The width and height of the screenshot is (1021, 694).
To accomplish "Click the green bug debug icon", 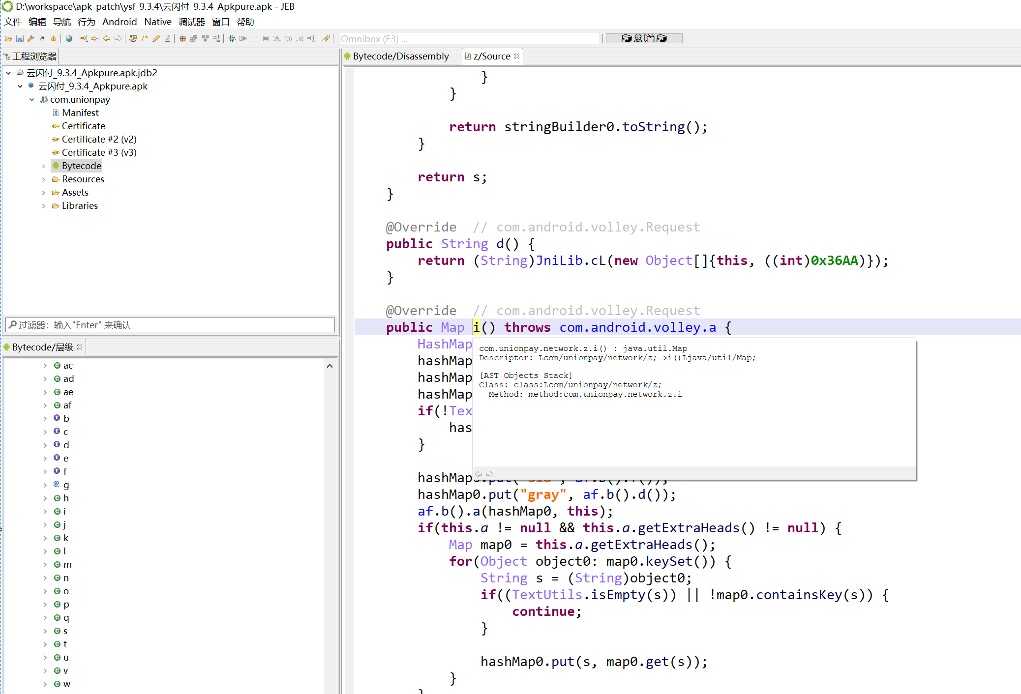I will click(232, 39).
